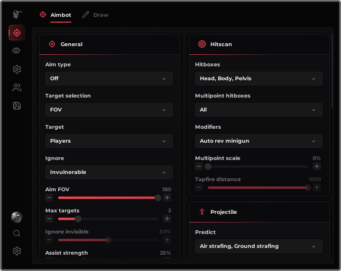The width and height of the screenshot is (341, 271).
Task: Click the Draw tab's pencil icon
Action: tap(86, 14)
